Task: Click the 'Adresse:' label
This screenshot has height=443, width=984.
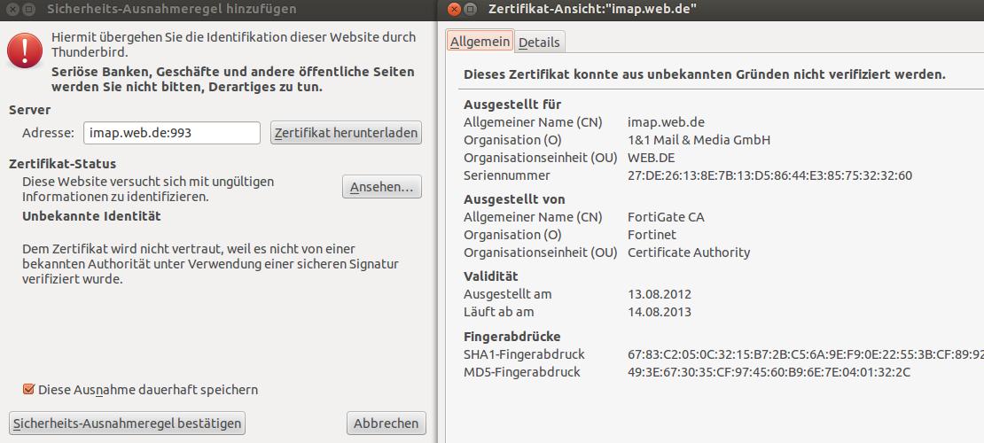Action: tap(49, 133)
